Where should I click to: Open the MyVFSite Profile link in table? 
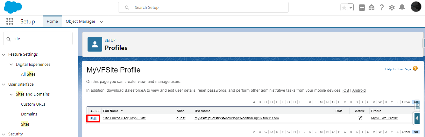click(x=384, y=118)
